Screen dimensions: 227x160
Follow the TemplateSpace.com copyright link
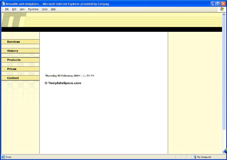tap(63, 83)
